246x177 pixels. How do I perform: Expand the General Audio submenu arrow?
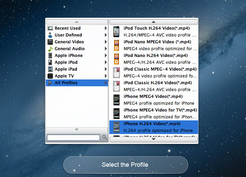coord(106,49)
